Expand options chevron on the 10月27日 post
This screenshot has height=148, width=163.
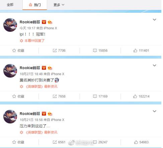(154, 65)
